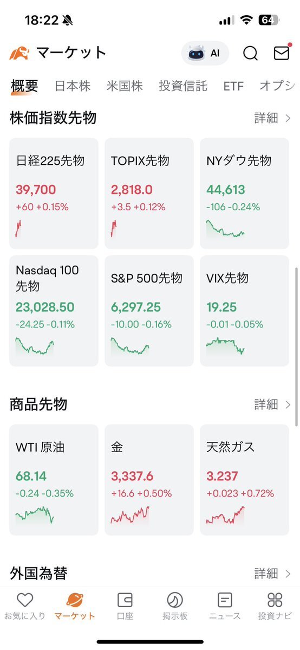Open お気に入り heart icon in bottom bar
The image size is (300, 650).
point(25,600)
